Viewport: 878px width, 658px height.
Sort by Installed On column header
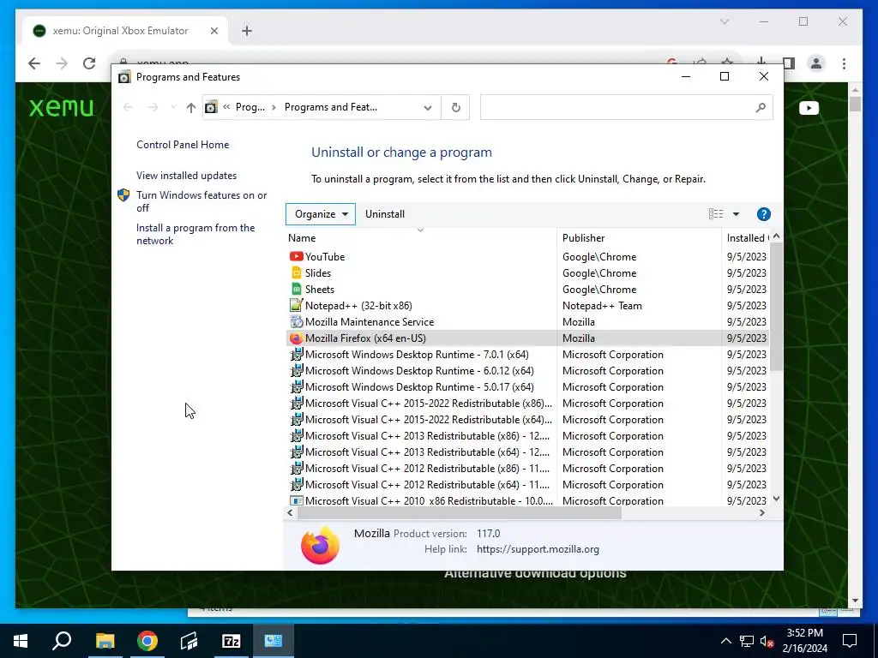point(747,238)
